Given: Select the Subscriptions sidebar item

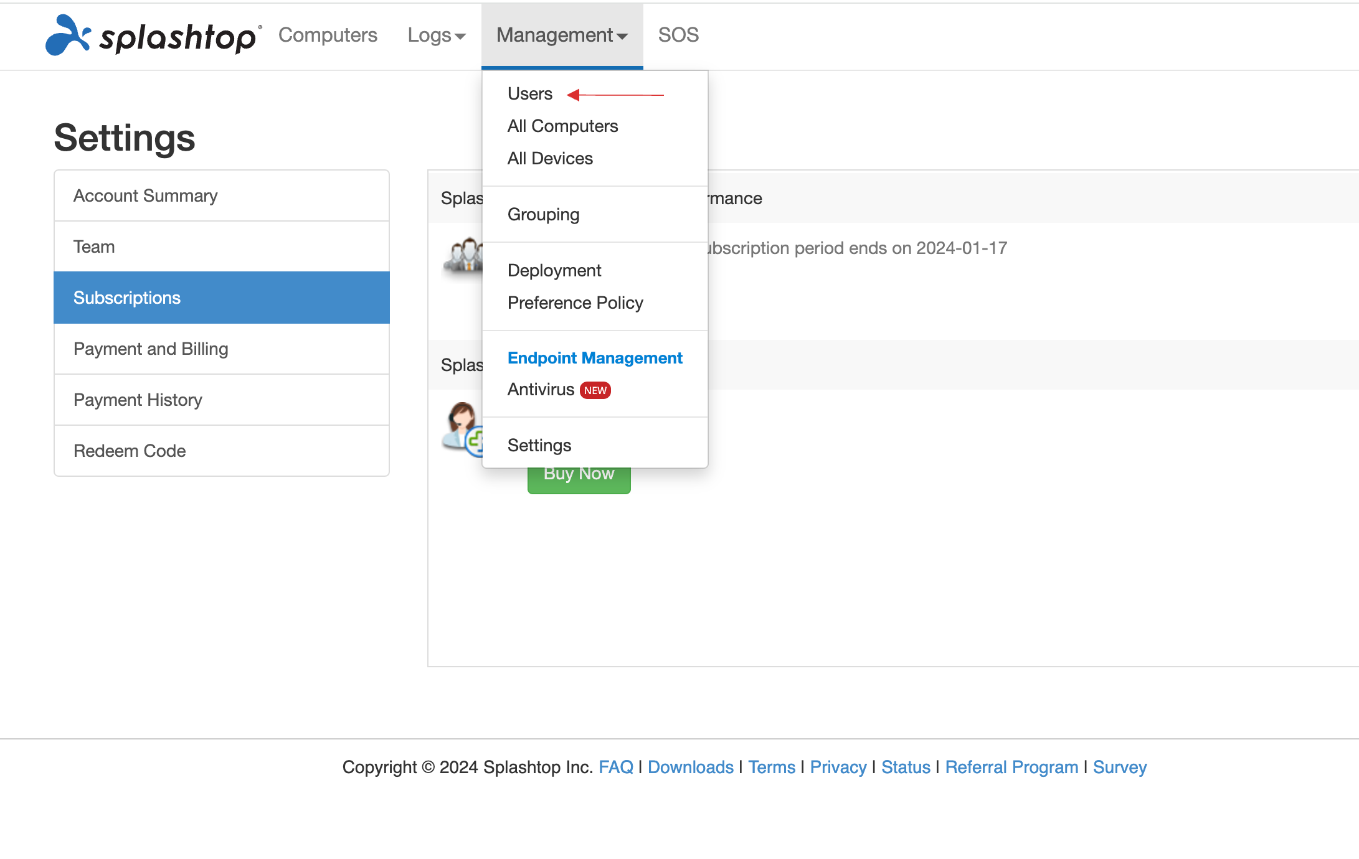Looking at the screenshot, I should coord(222,298).
